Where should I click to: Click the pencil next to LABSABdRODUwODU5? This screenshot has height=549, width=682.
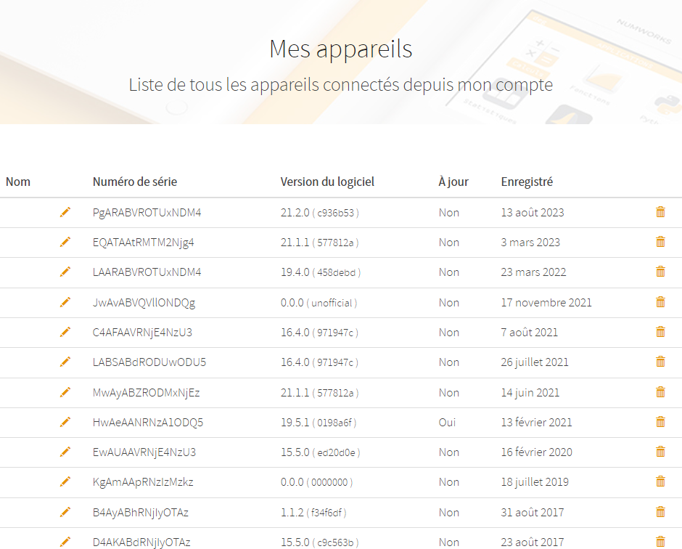[x=65, y=362]
